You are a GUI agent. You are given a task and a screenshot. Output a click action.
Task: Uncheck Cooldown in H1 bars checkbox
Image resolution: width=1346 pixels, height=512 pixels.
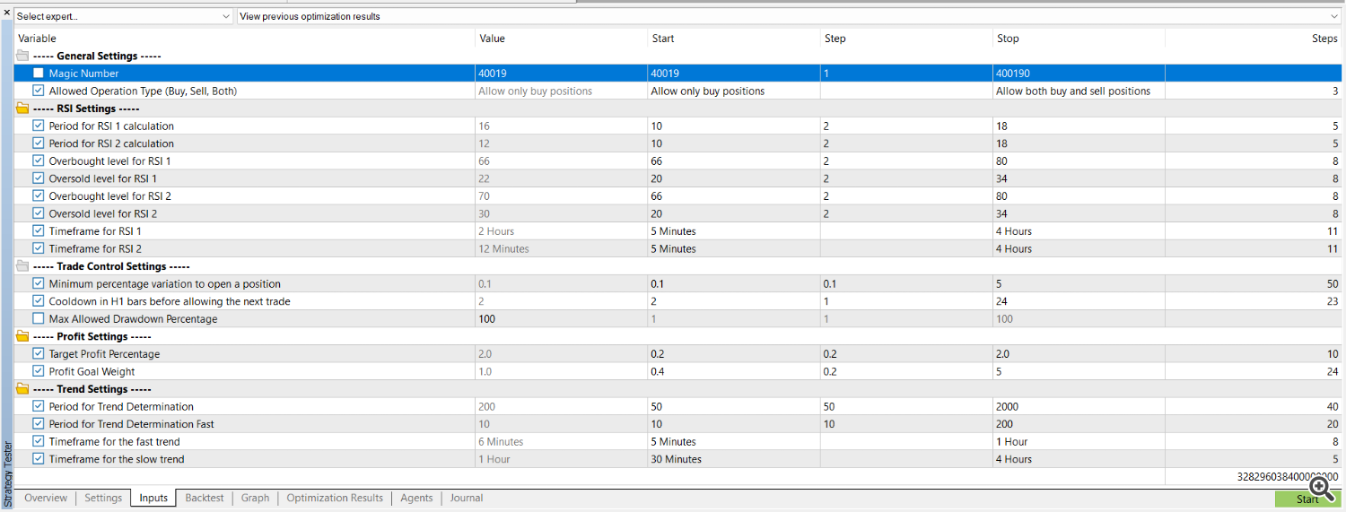(x=38, y=301)
